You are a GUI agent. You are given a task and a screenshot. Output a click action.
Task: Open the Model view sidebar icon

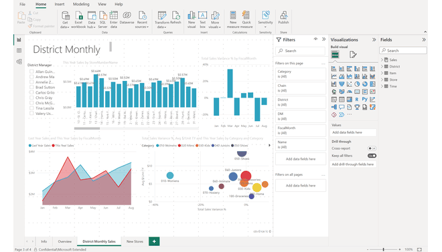19,61
